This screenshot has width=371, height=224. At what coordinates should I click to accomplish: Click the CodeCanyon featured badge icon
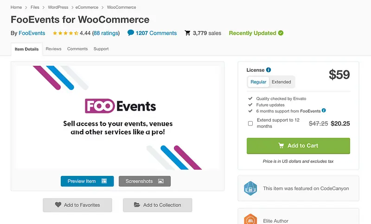(250, 188)
